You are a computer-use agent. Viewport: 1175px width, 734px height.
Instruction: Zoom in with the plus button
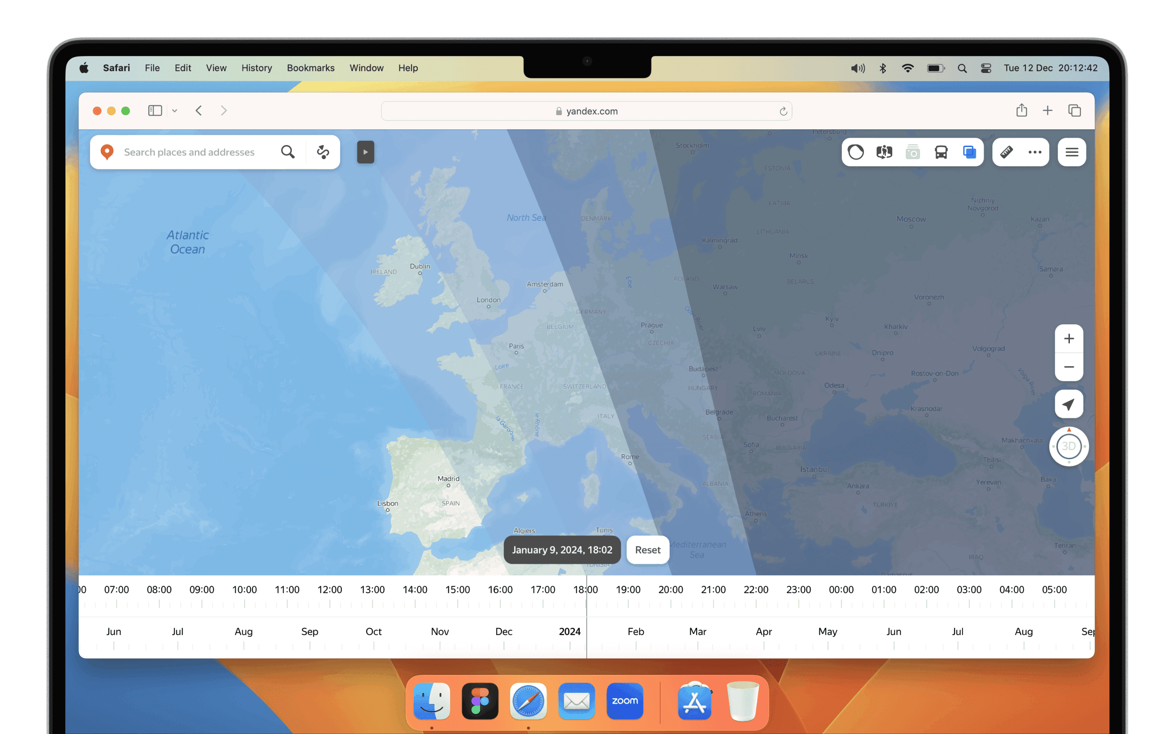pyautogui.click(x=1069, y=339)
